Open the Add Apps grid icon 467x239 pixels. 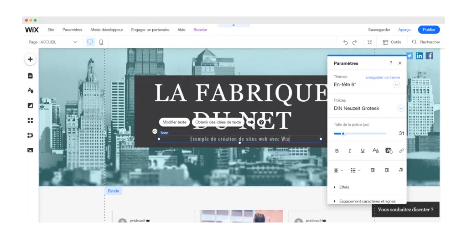point(30,120)
